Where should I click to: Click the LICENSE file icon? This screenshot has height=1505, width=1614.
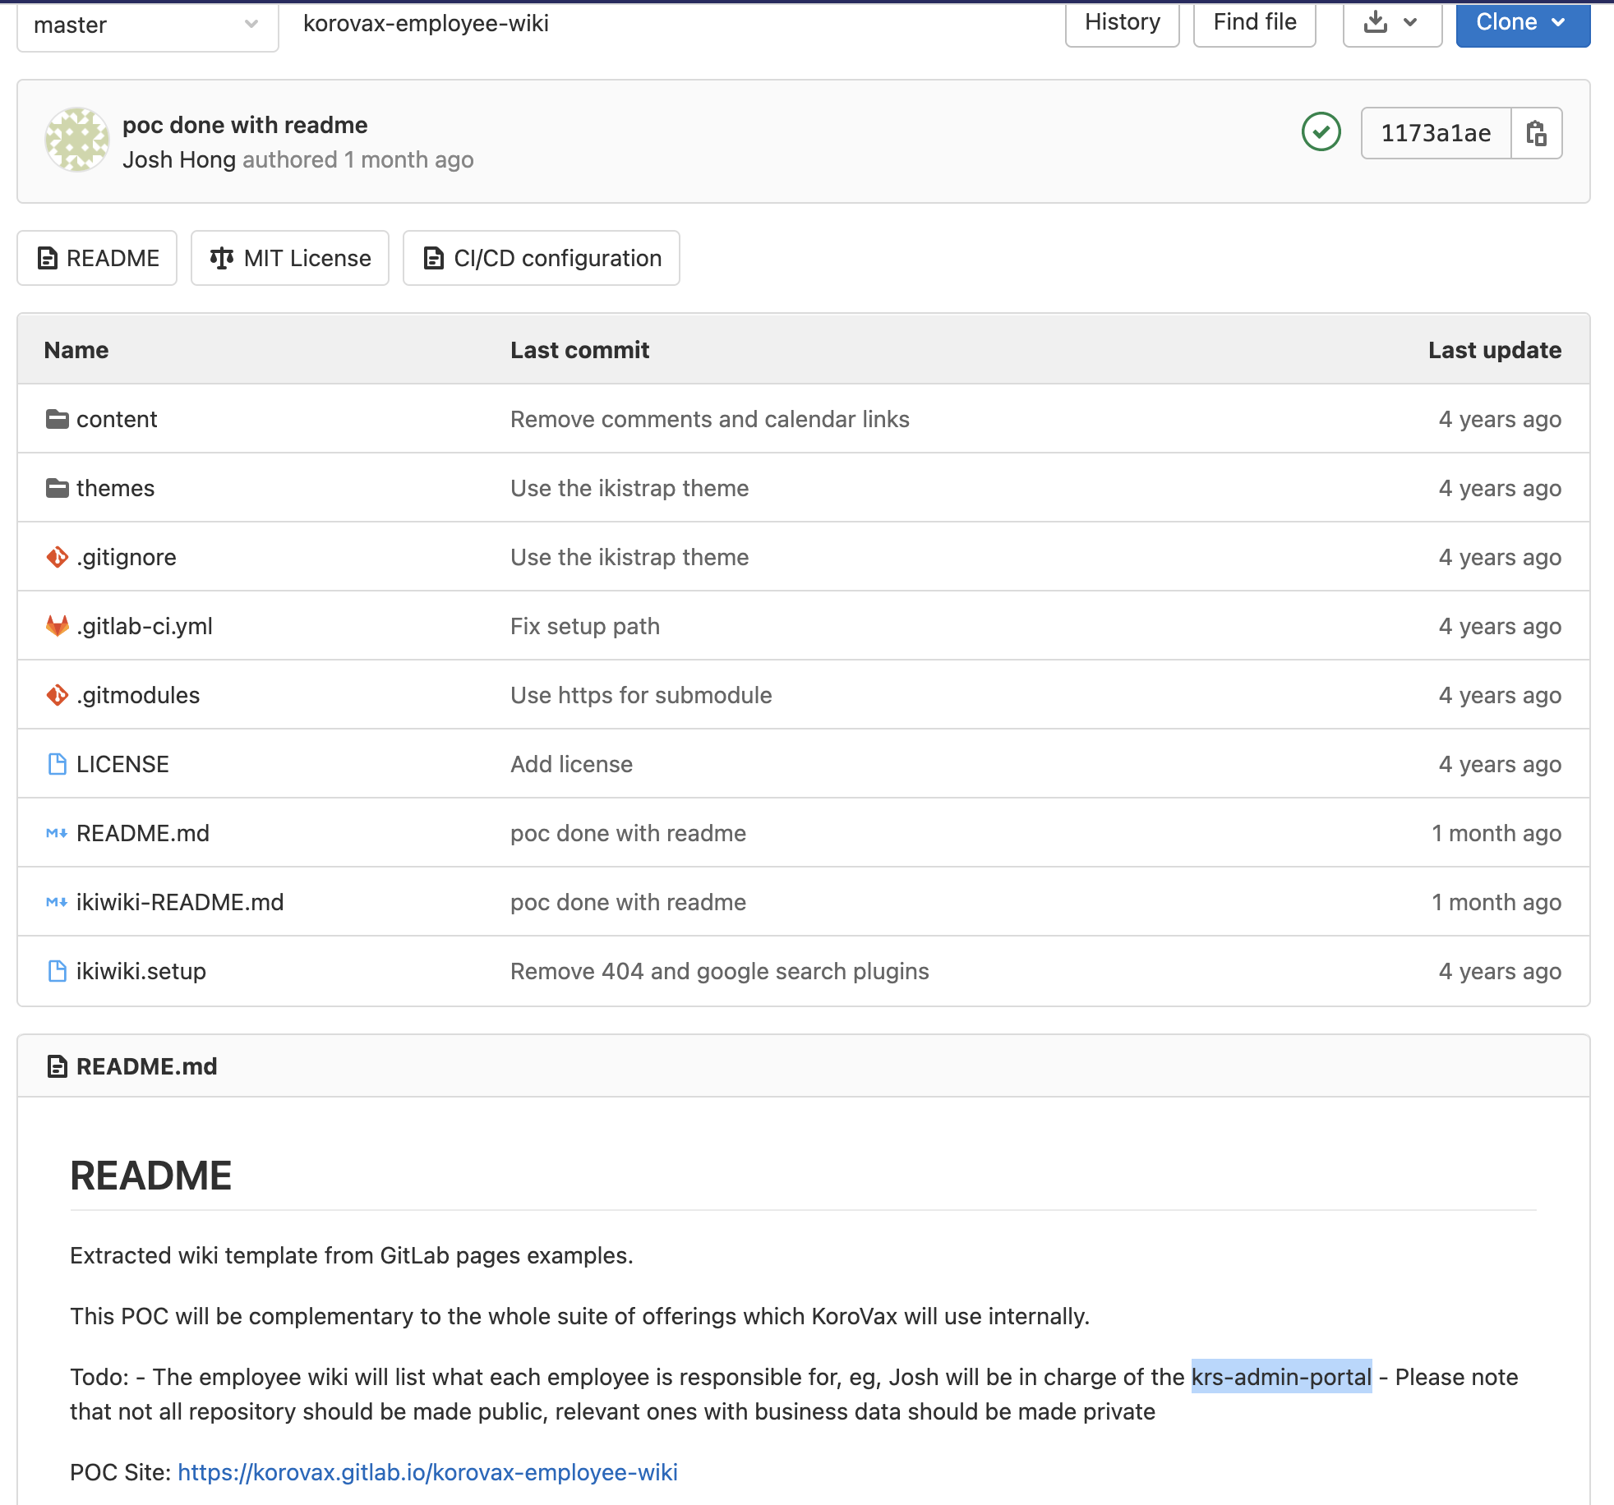click(58, 764)
